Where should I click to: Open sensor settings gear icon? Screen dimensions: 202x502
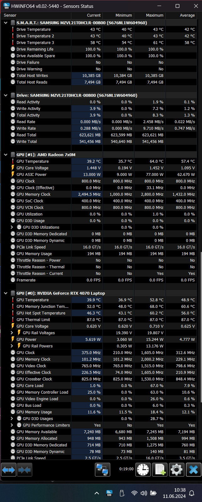pos(176,470)
